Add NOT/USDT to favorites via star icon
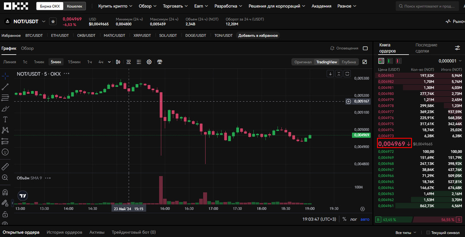 pos(53,21)
